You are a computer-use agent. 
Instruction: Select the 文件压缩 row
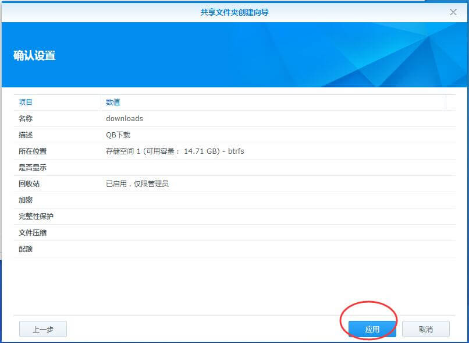tap(33, 233)
